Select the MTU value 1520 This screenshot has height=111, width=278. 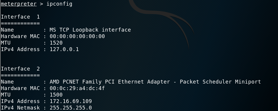(56, 43)
